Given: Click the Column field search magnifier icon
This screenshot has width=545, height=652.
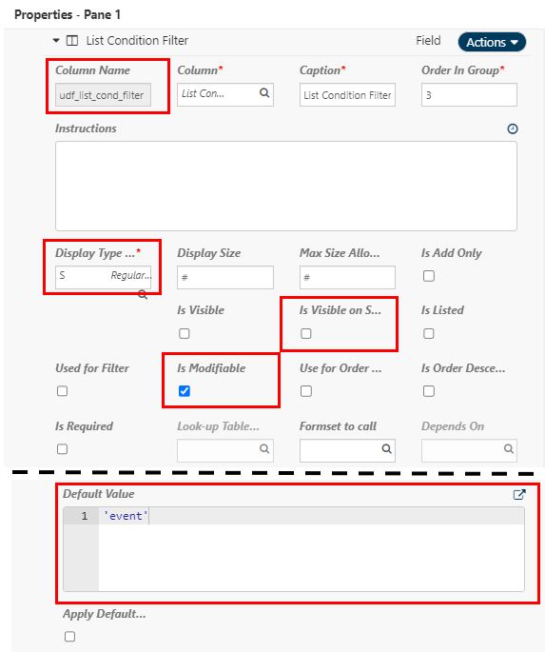Looking at the screenshot, I should 264,92.
